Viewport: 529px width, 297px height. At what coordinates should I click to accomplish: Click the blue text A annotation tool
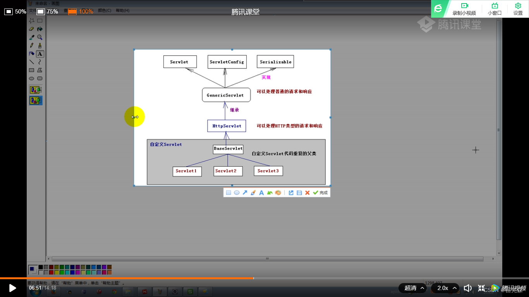pos(261,193)
